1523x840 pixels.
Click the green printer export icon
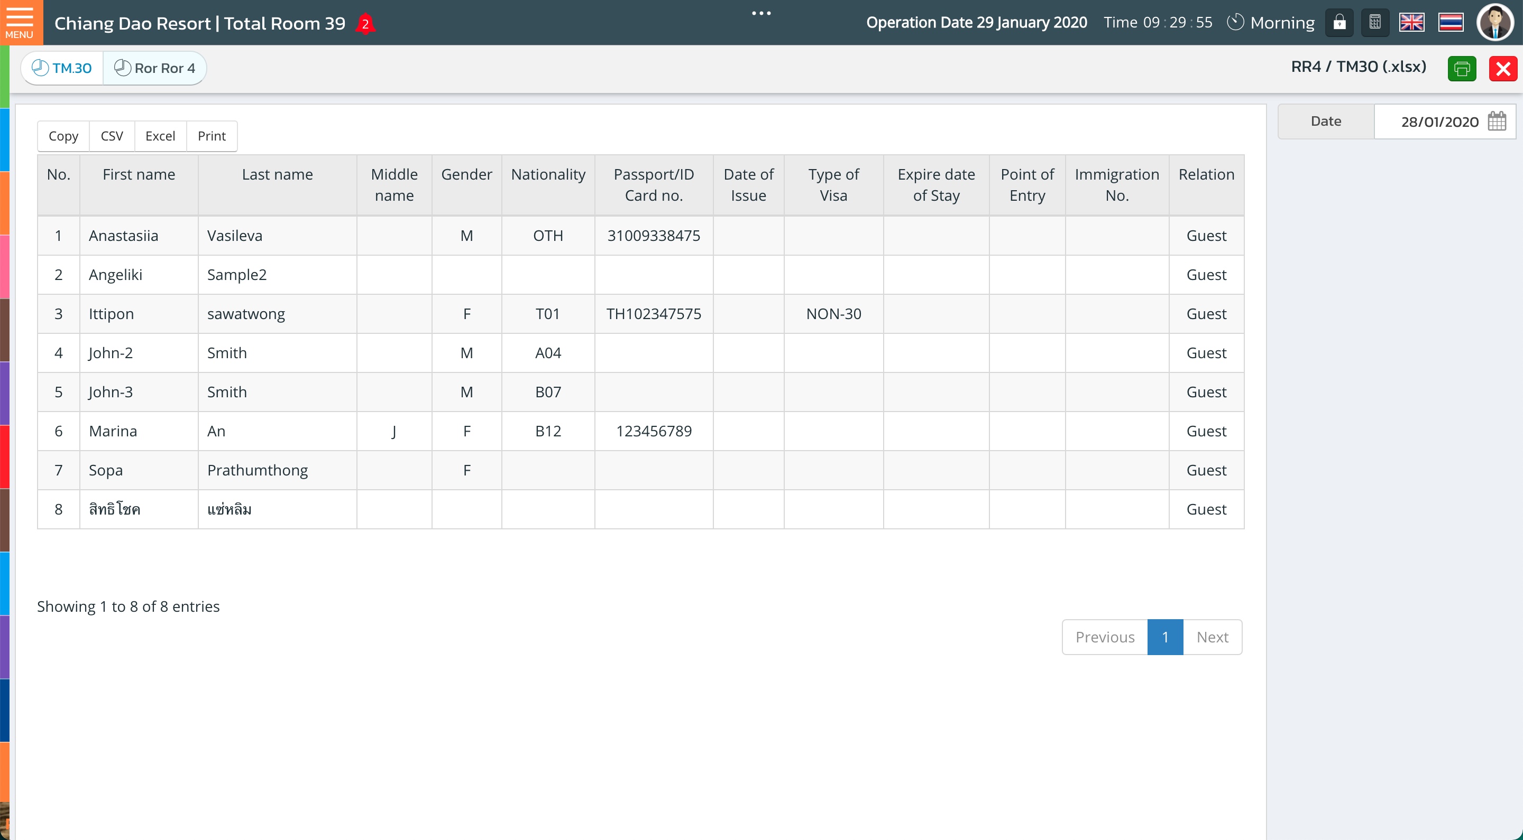click(1462, 69)
